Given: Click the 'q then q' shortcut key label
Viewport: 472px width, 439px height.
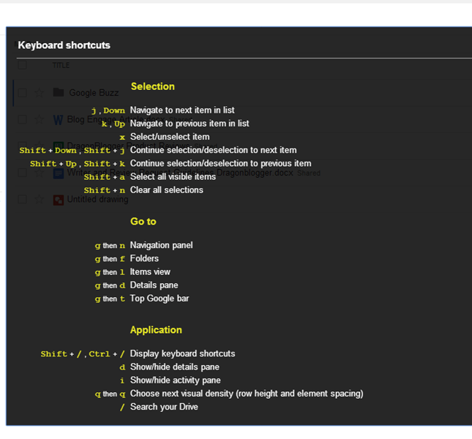Looking at the screenshot, I should pyautogui.click(x=110, y=394).
